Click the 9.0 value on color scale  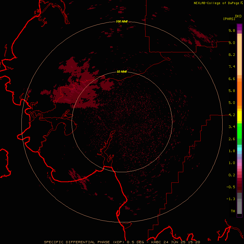[x=232, y=43]
